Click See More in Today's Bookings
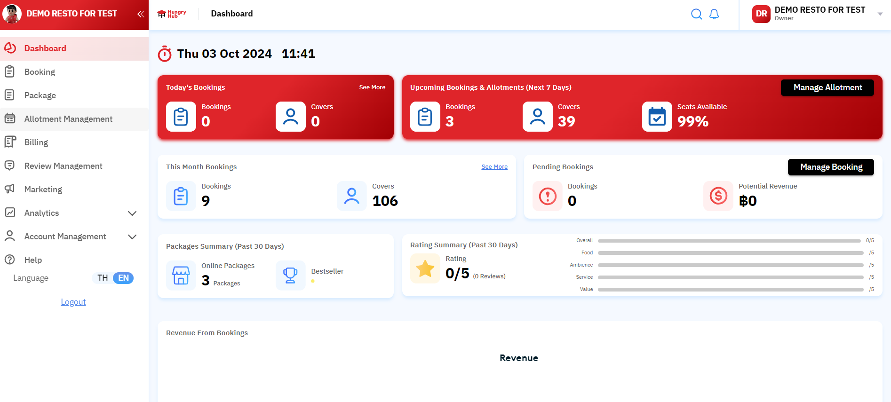Image resolution: width=891 pixels, height=402 pixels. coord(372,87)
